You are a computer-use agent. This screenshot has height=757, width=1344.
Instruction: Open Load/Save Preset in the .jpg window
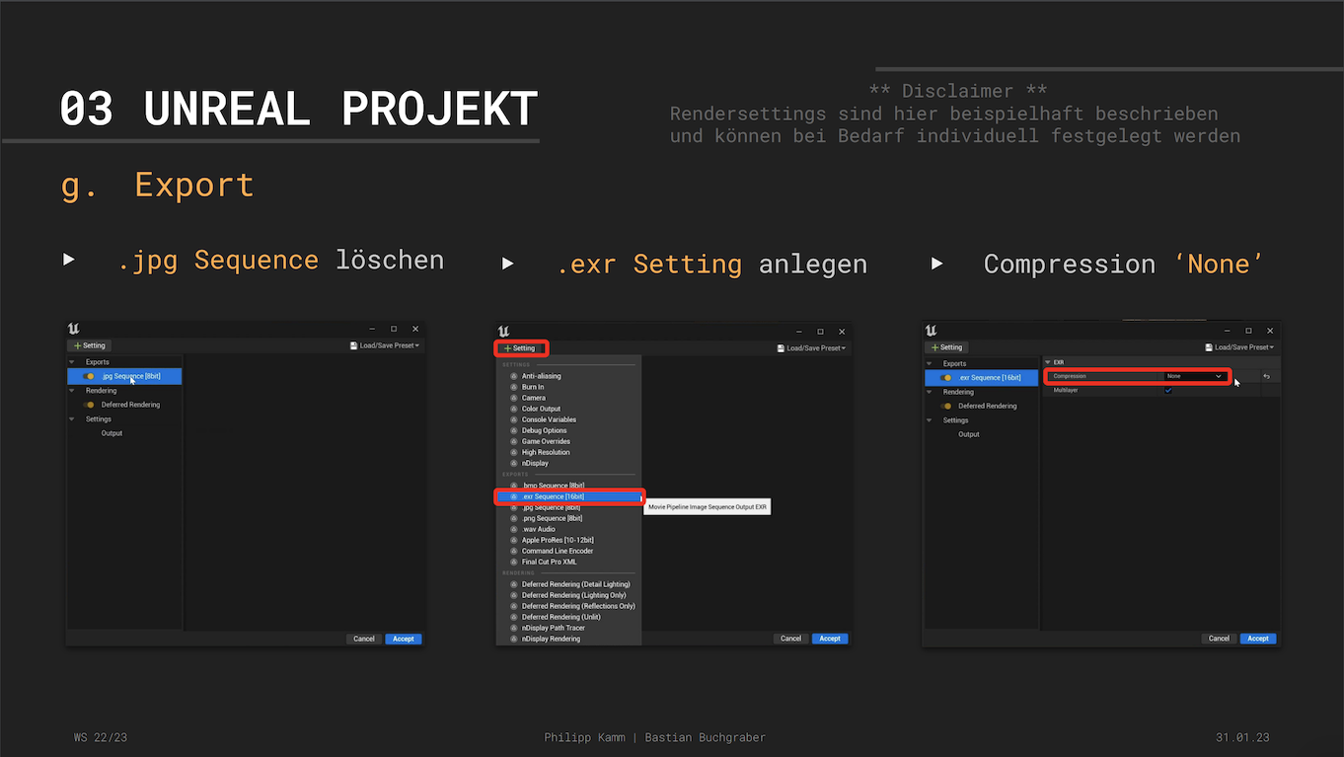tap(385, 346)
